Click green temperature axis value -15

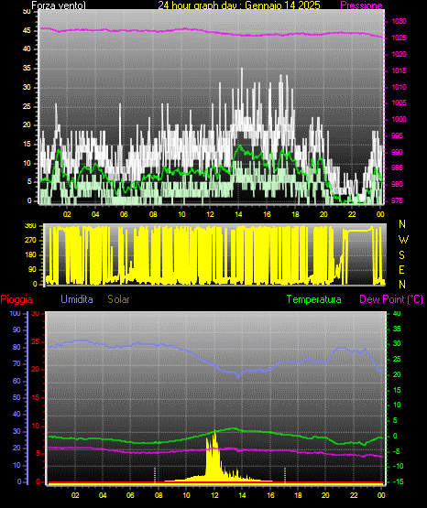click(399, 482)
